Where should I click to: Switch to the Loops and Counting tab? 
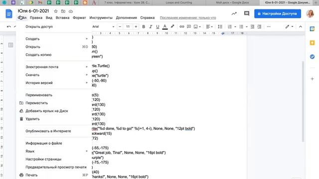[x=178, y=2]
